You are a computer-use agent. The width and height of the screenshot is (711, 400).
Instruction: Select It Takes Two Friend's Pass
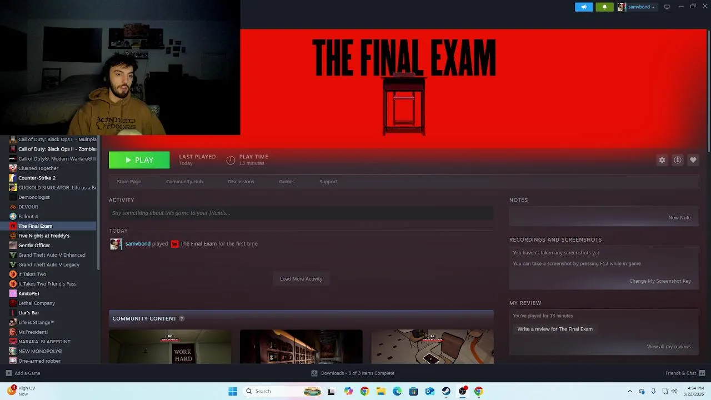(48, 284)
